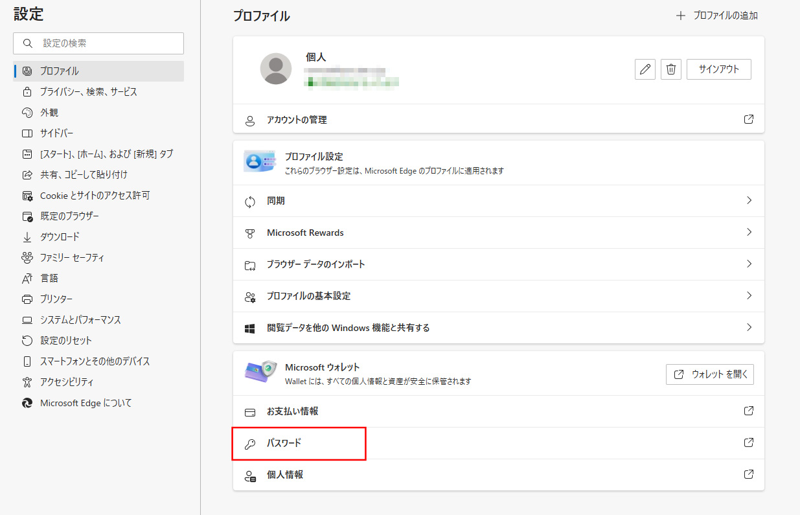Click the delete profile trash icon
The height and width of the screenshot is (515, 800).
pyautogui.click(x=671, y=69)
